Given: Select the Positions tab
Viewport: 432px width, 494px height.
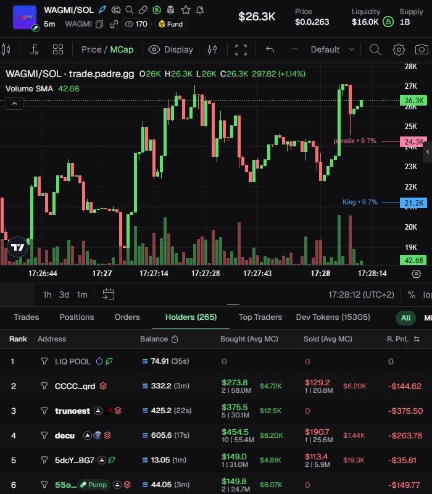Looking at the screenshot, I should coord(77,317).
